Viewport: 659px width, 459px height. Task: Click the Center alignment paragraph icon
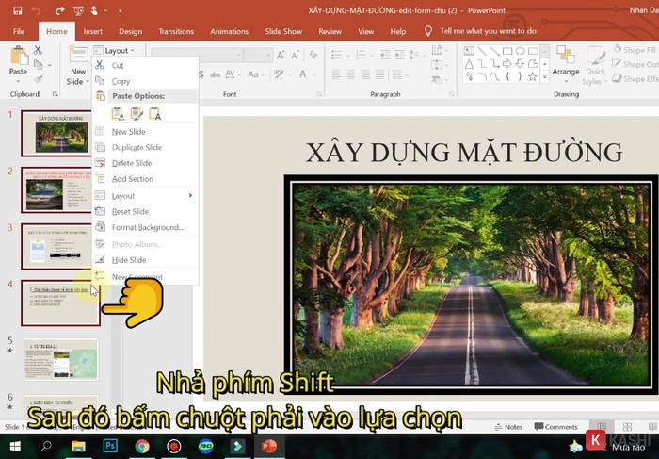point(351,74)
